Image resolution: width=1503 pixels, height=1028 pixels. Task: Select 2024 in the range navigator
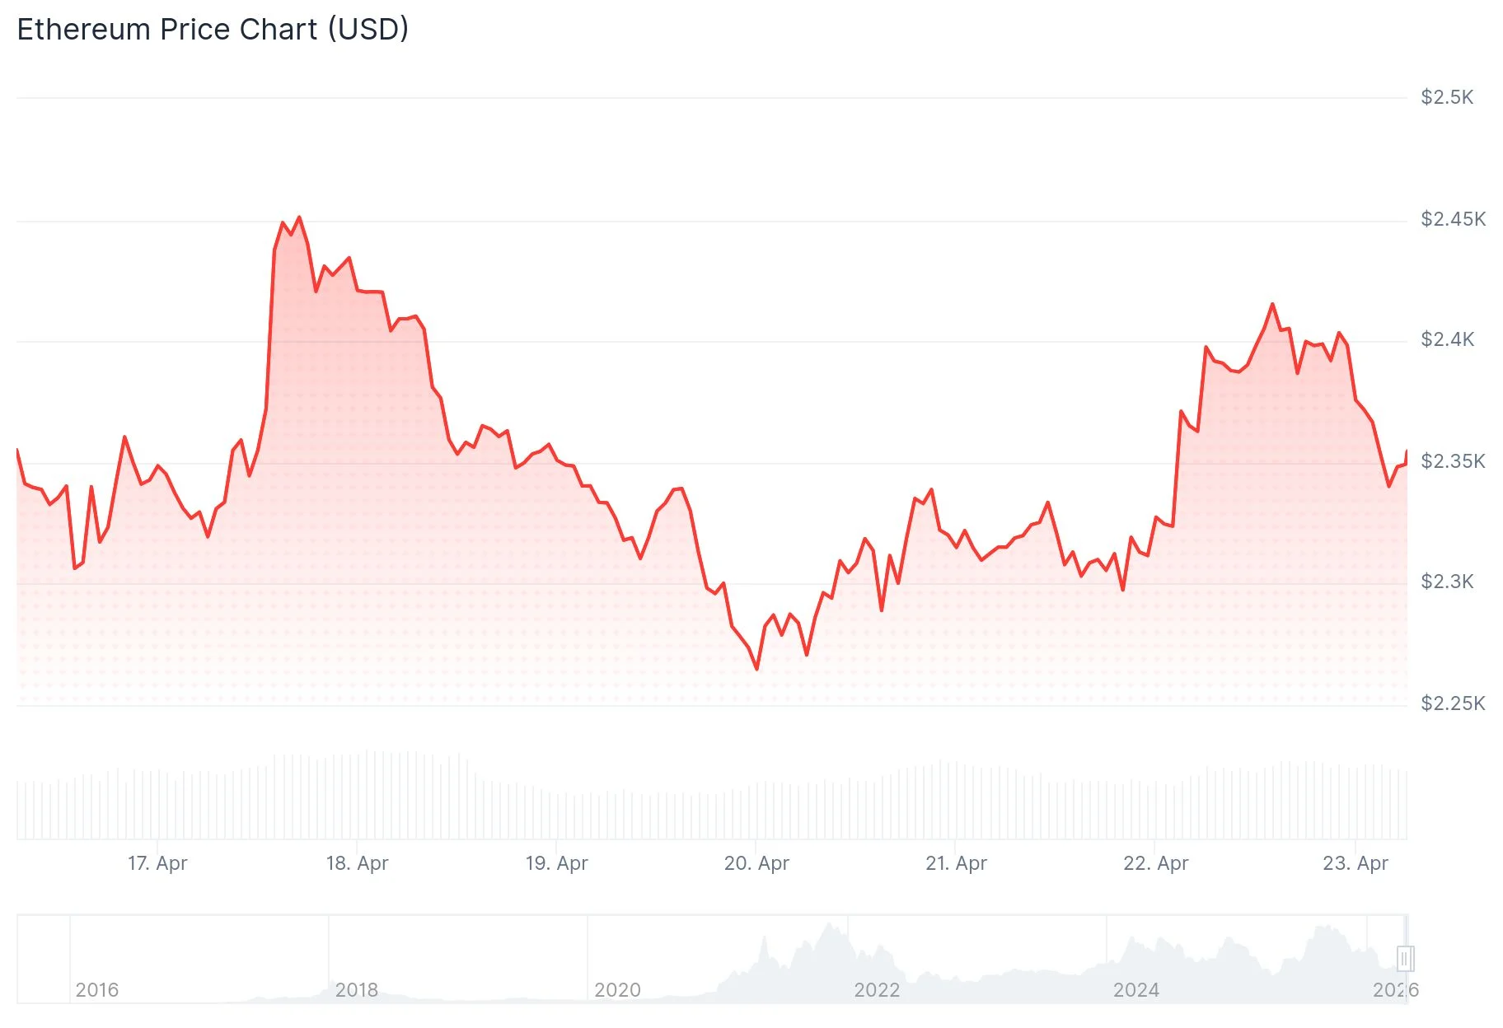point(1136,989)
